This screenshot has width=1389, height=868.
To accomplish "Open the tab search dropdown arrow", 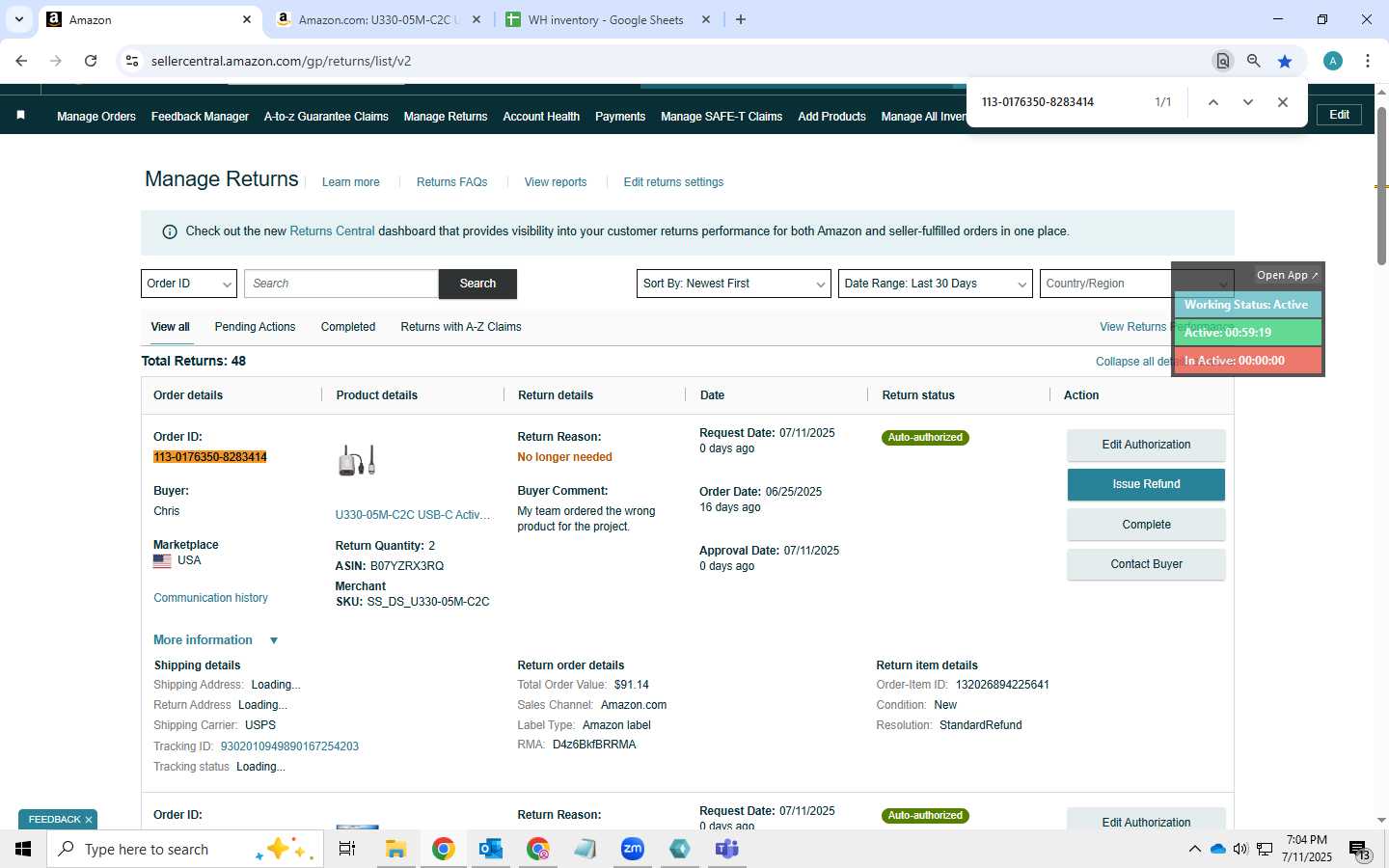I will [19, 19].
